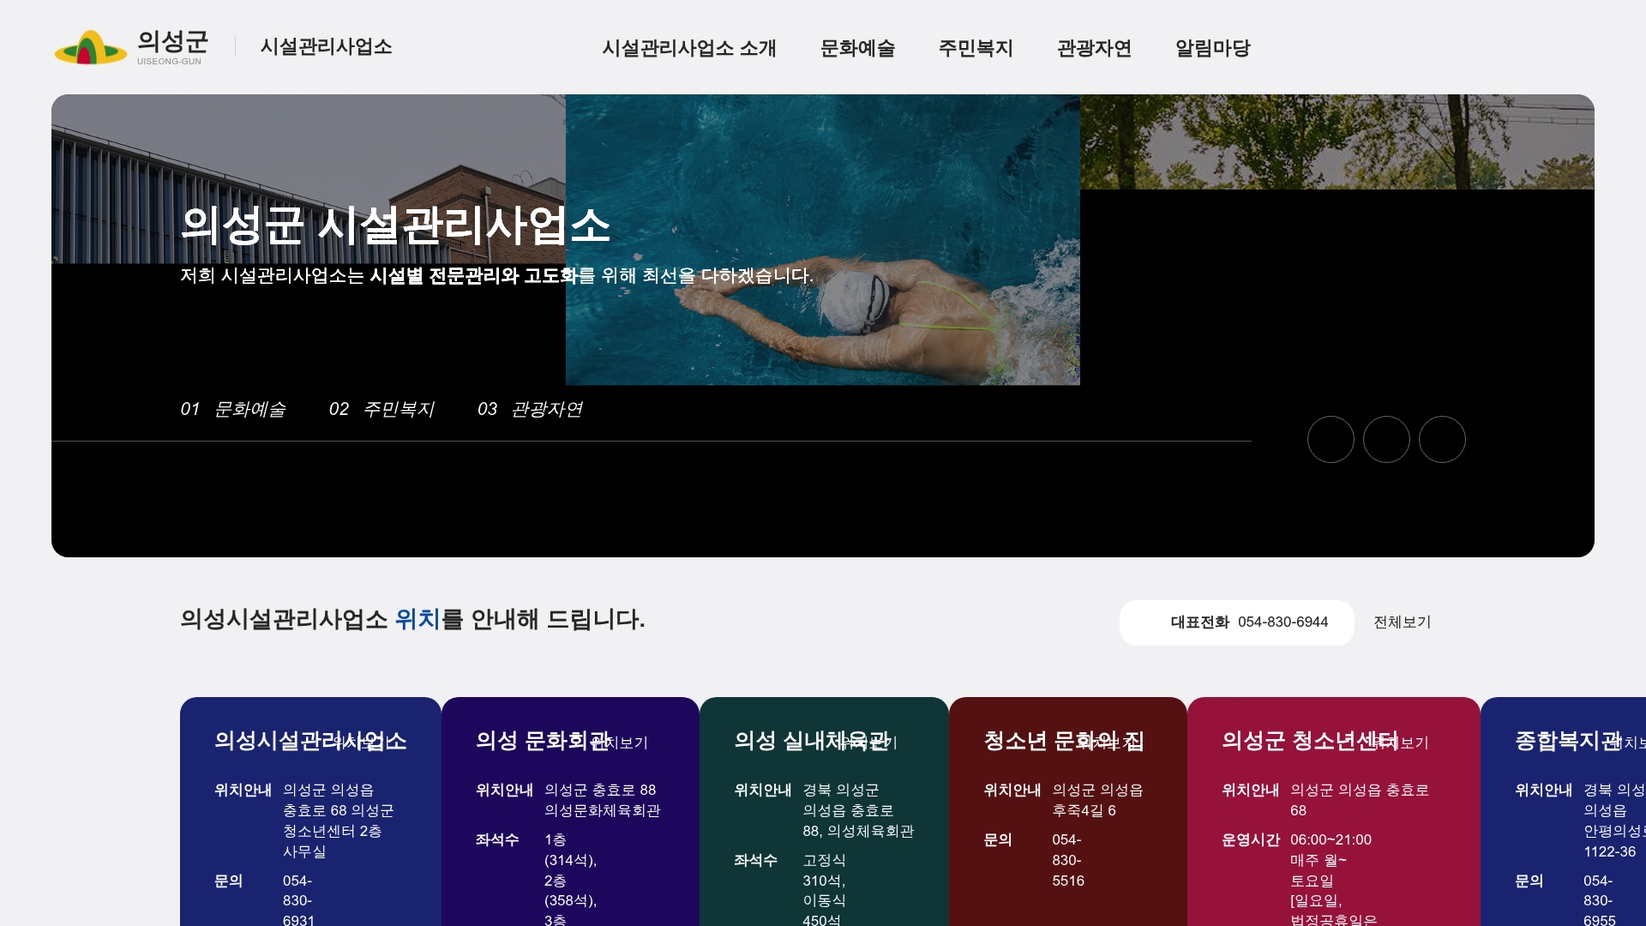Click the middle circular slider control button
This screenshot has height=926, width=1646.
pos(1386,439)
